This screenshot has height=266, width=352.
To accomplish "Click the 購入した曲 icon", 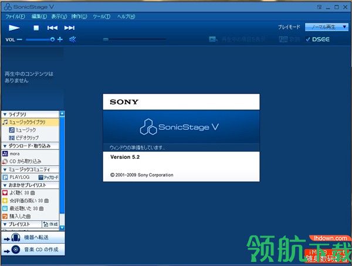I will click(x=5, y=216).
